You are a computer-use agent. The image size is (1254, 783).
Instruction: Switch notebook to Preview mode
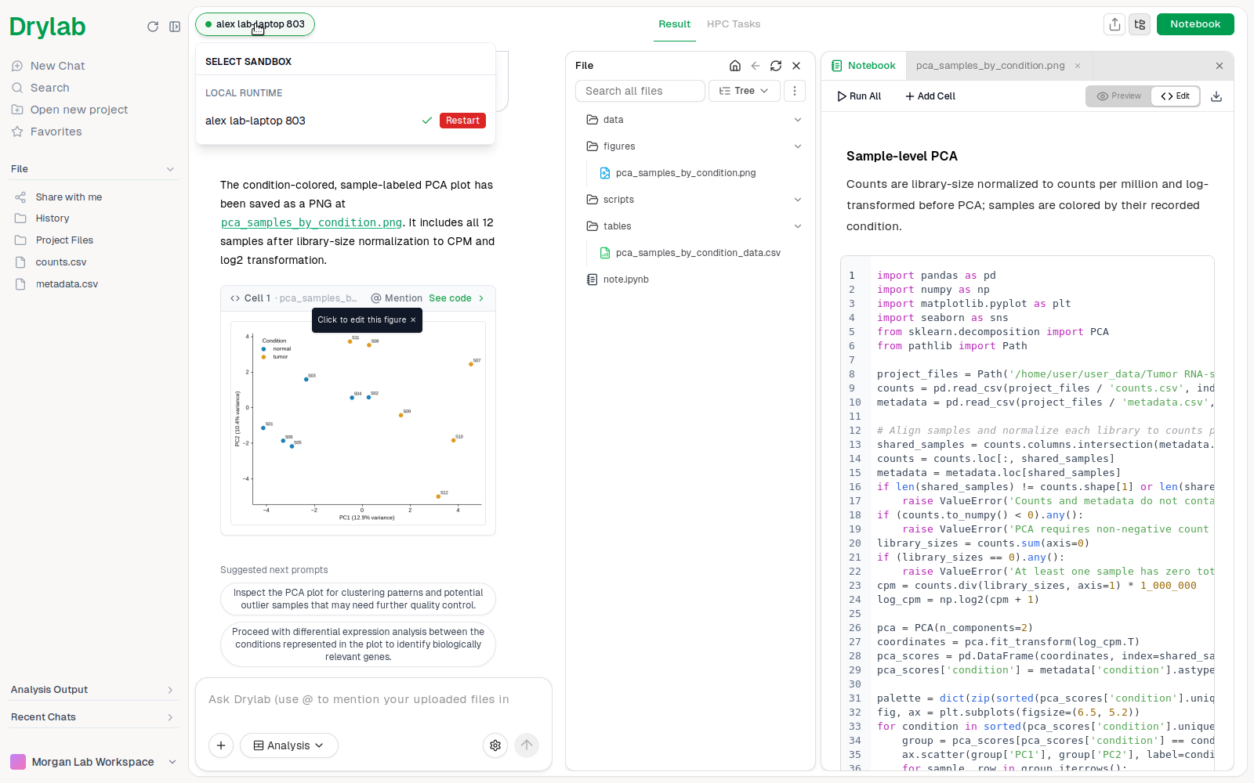pyautogui.click(x=1119, y=96)
